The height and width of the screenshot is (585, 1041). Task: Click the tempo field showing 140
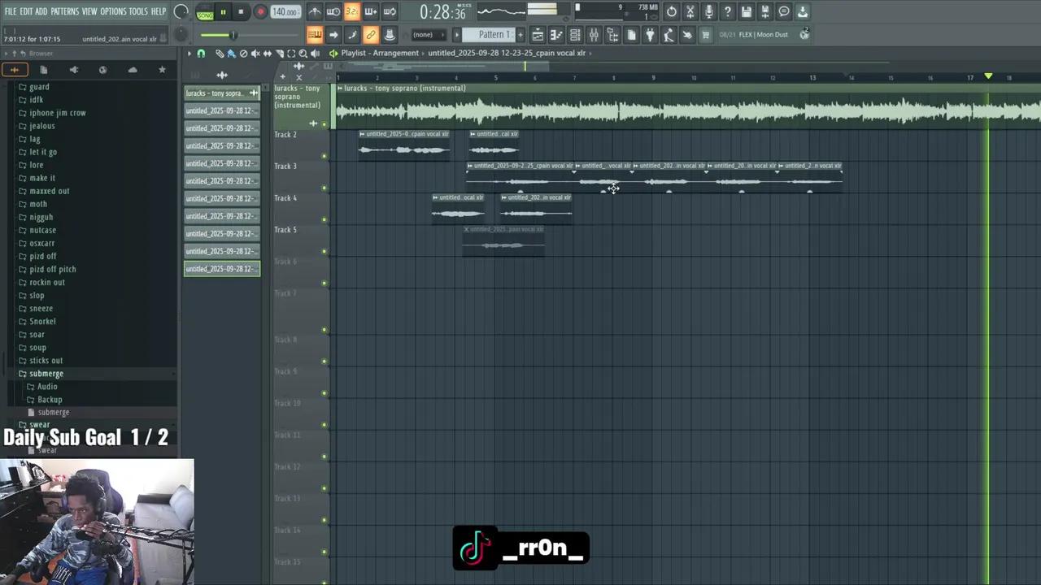tap(285, 12)
